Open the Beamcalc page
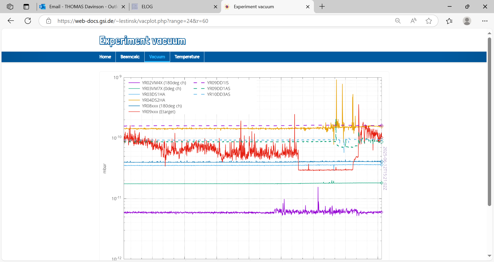 tap(130, 57)
